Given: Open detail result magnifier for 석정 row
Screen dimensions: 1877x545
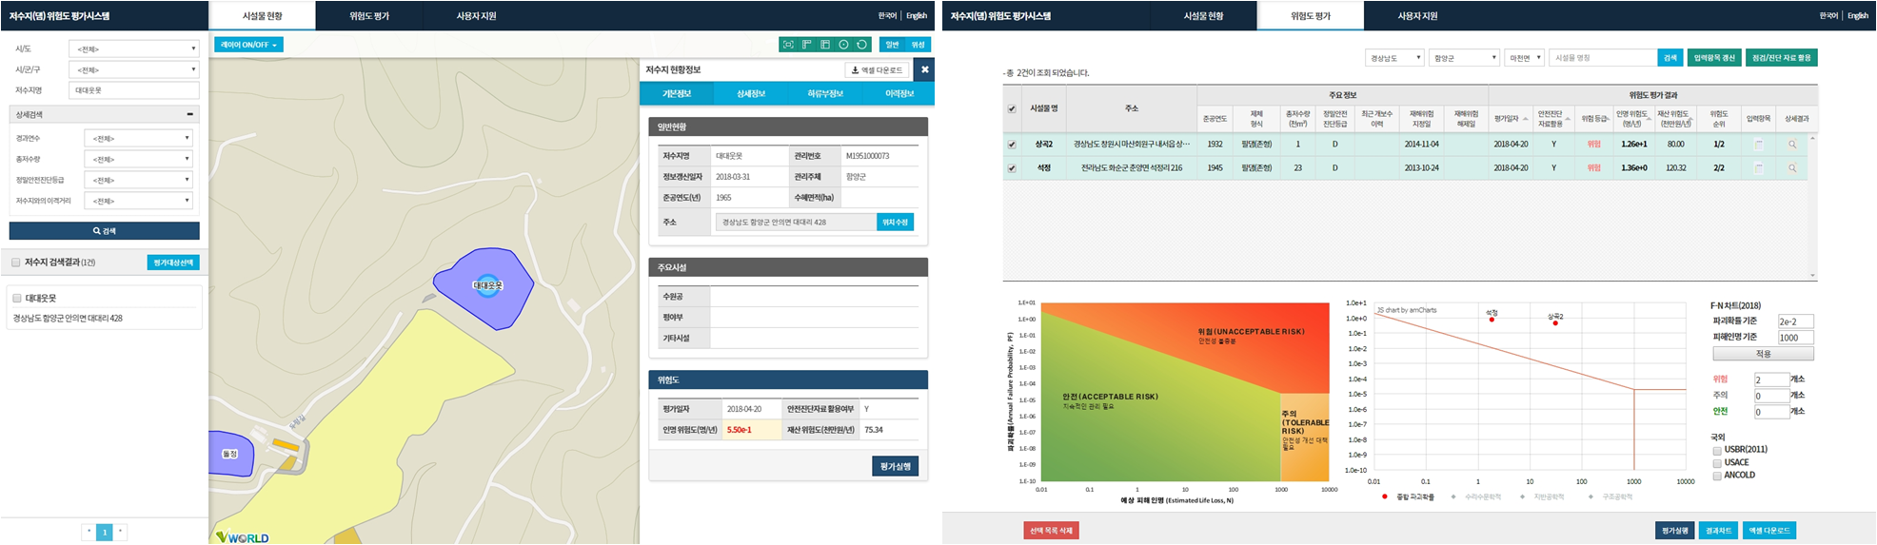Looking at the screenshot, I should pyautogui.click(x=1792, y=168).
